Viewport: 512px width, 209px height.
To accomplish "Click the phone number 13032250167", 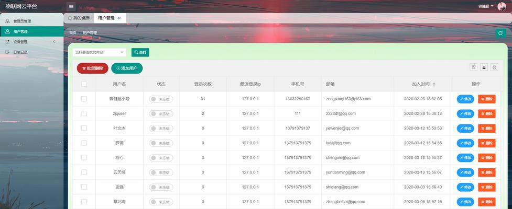I will (298, 99).
